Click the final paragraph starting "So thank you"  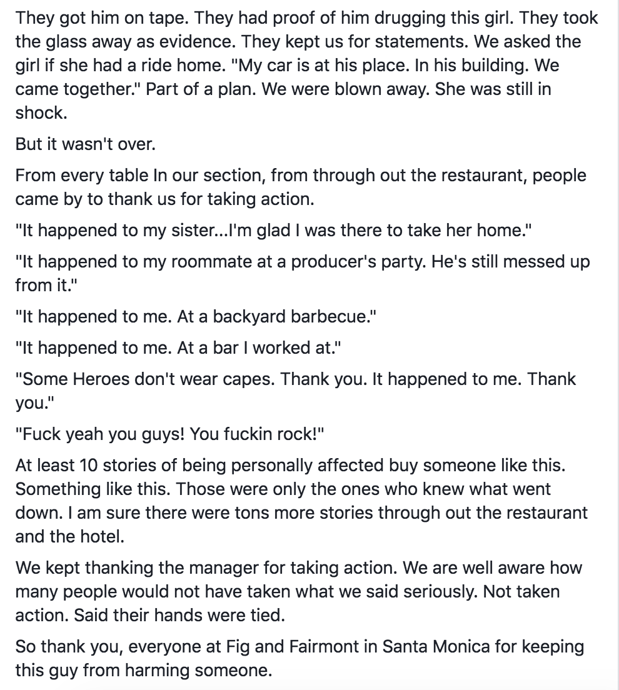coord(299,658)
